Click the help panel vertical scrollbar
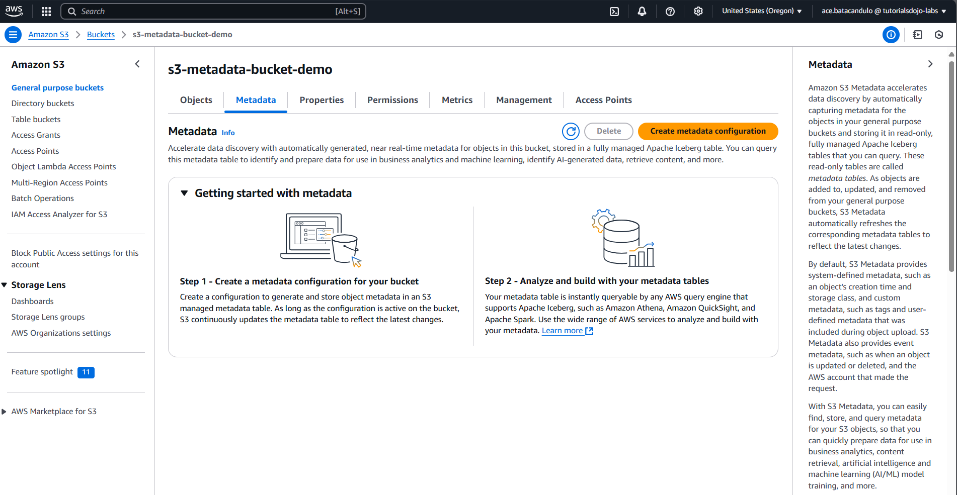This screenshot has height=495, width=957. (951, 166)
